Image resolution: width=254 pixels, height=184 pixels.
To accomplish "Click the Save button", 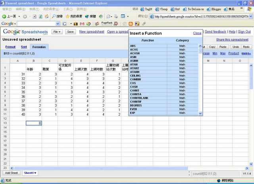I will tap(71, 32).
